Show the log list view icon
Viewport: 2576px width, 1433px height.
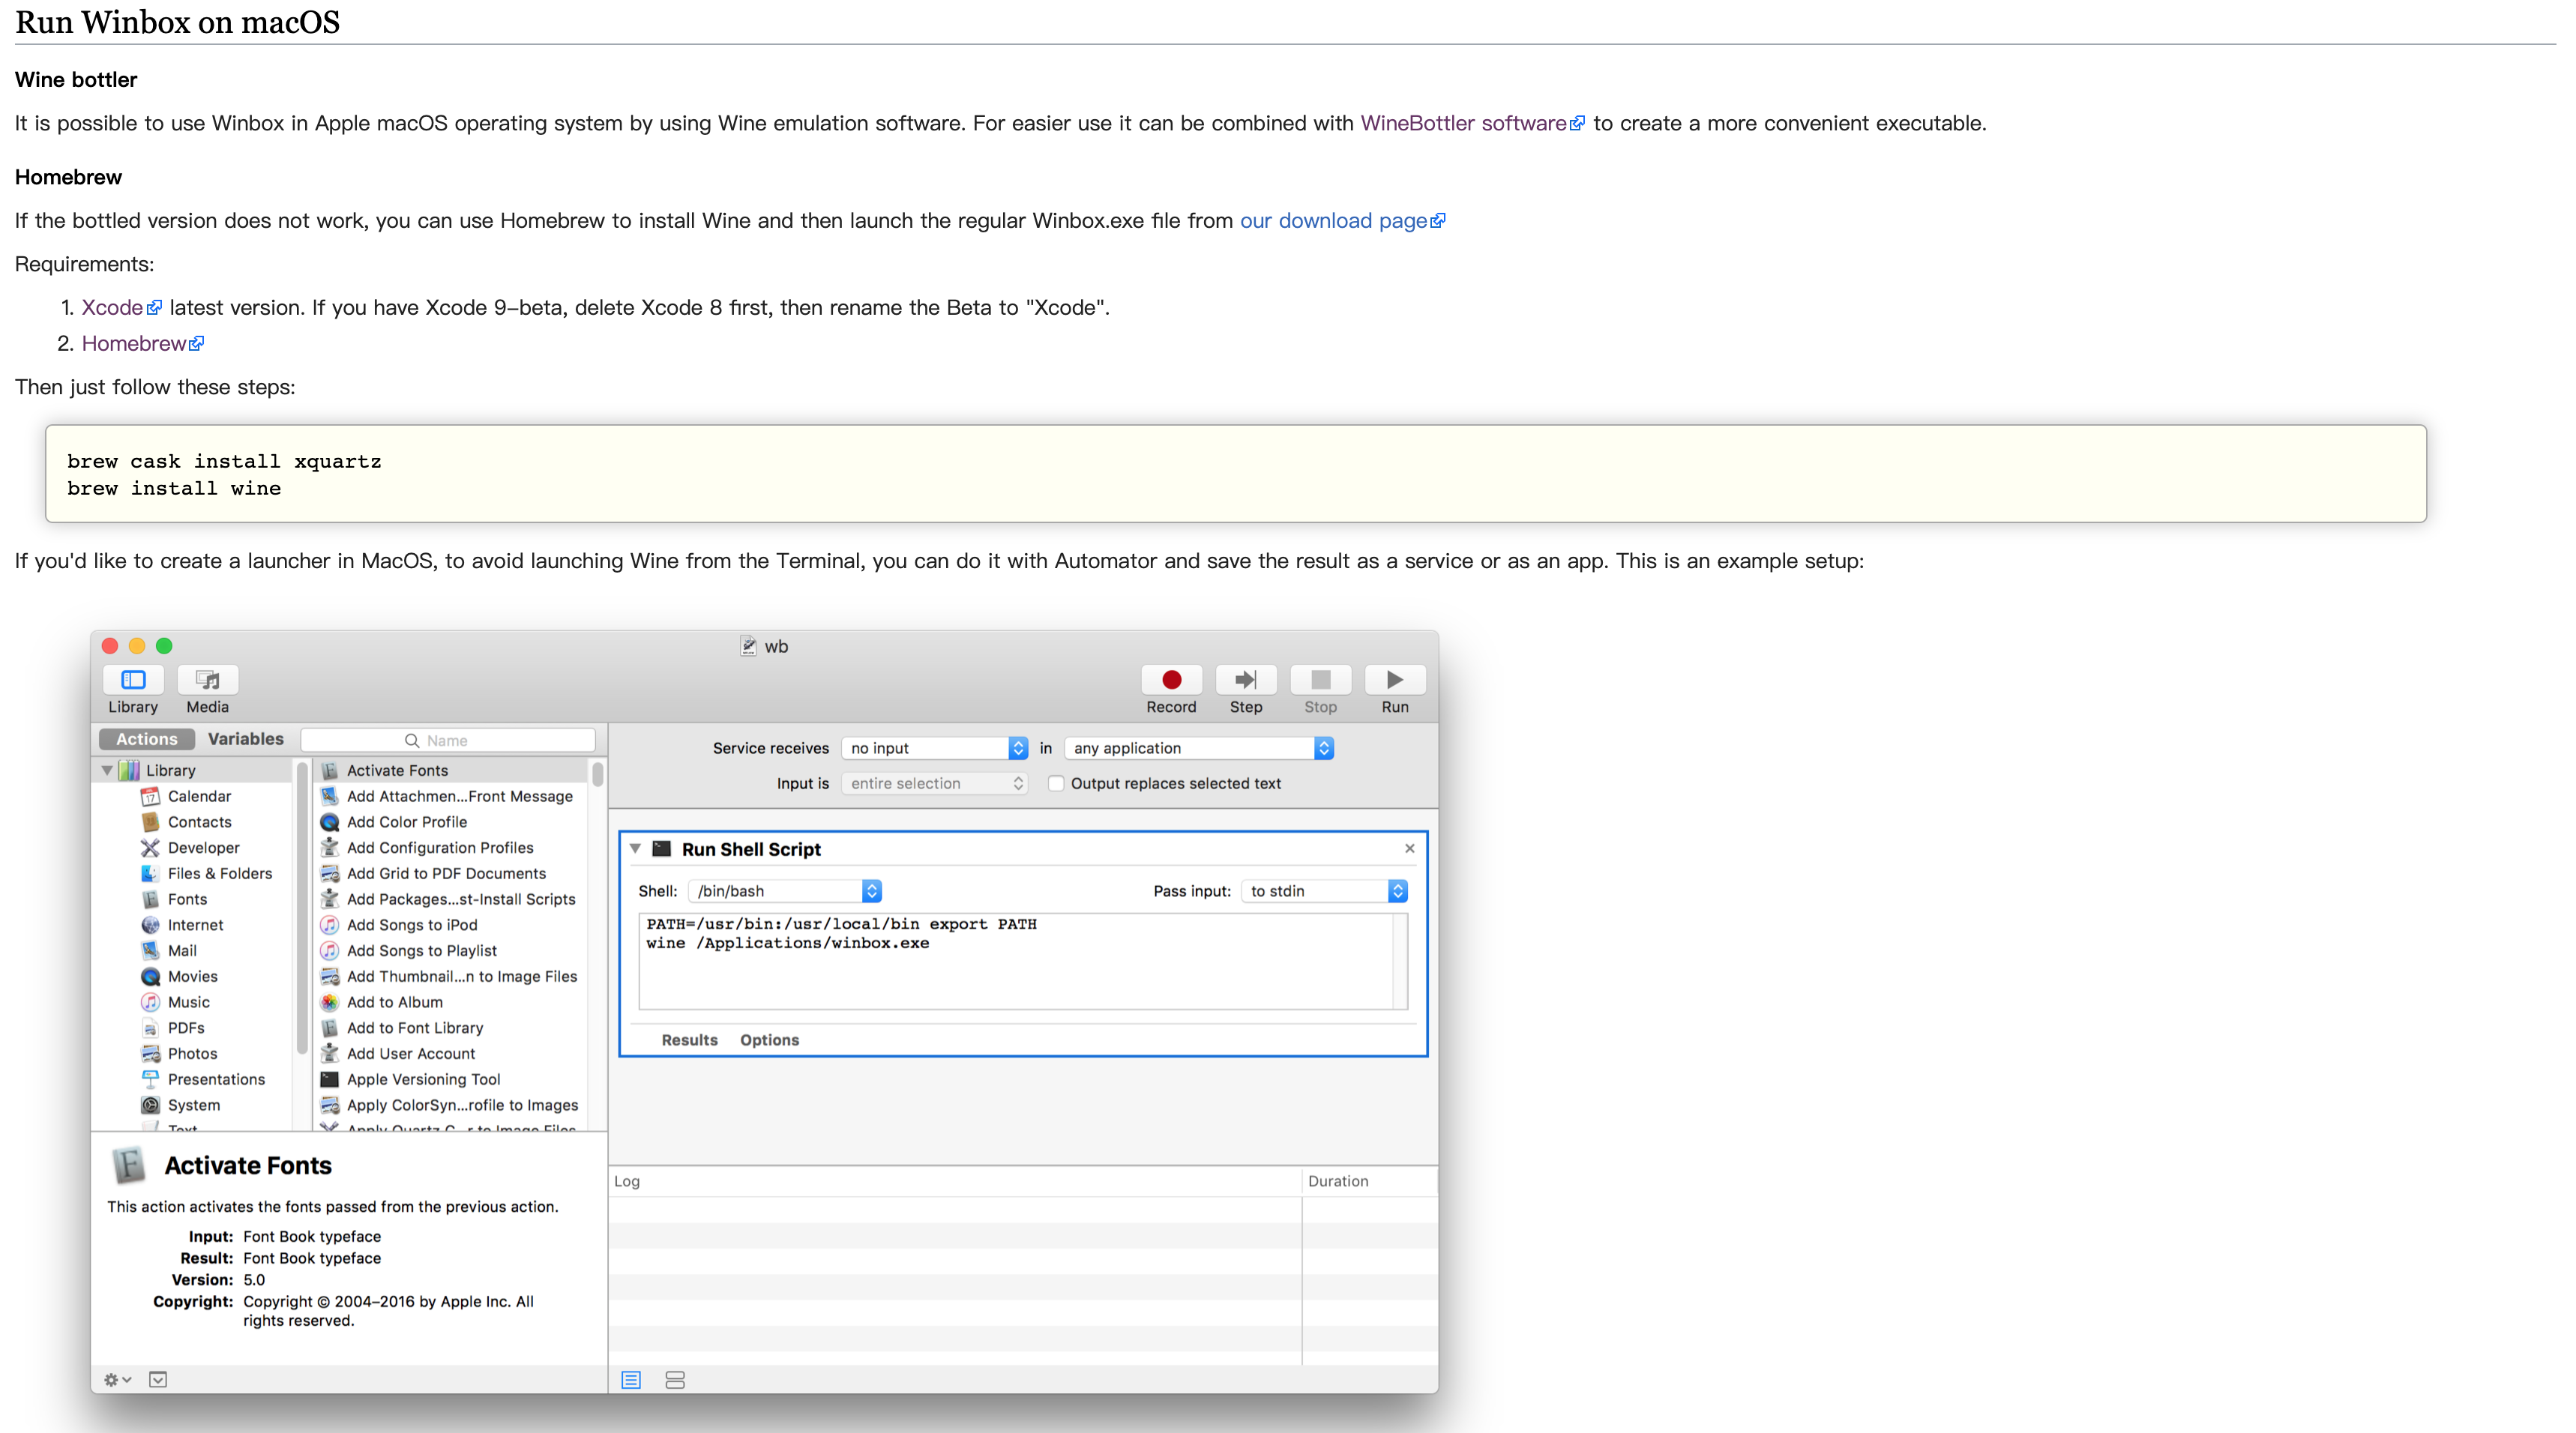(631, 1380)
